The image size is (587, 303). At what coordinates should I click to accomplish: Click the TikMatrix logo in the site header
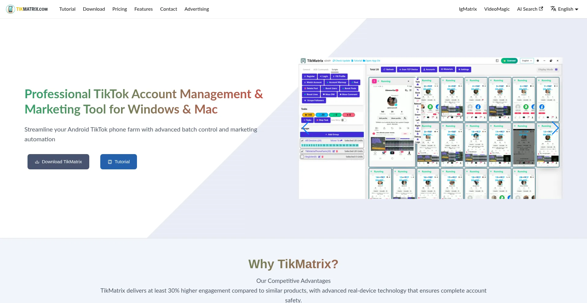pos(27,9)
